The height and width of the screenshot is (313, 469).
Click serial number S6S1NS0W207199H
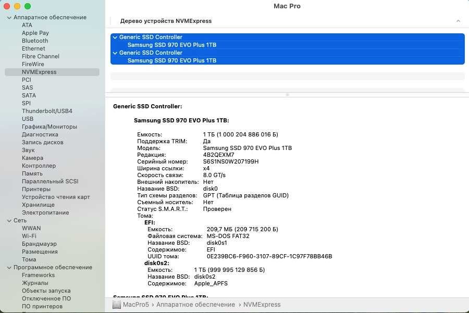[231, 162]
